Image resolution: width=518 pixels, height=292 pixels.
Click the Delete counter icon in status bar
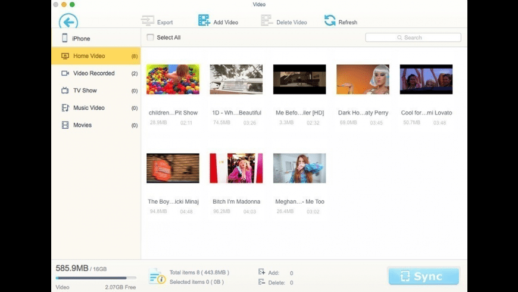(x=261, y=282)
